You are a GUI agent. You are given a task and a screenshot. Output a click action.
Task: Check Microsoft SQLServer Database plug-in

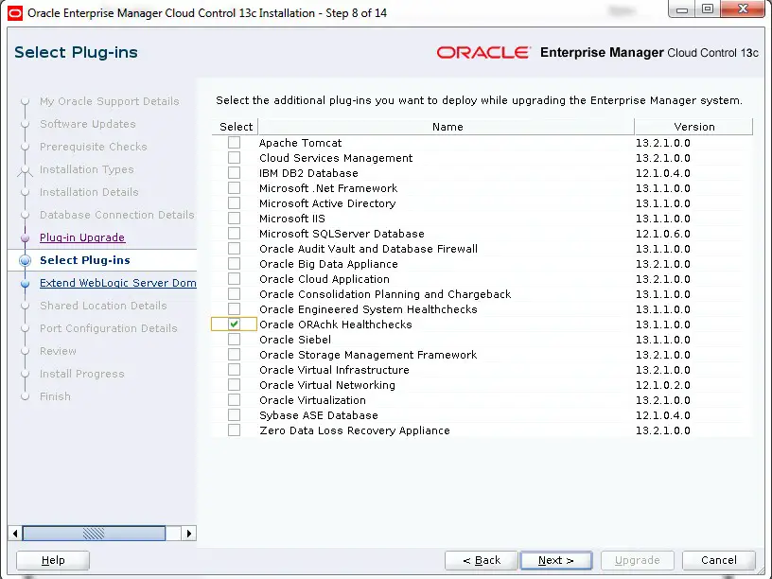point(234,234)
